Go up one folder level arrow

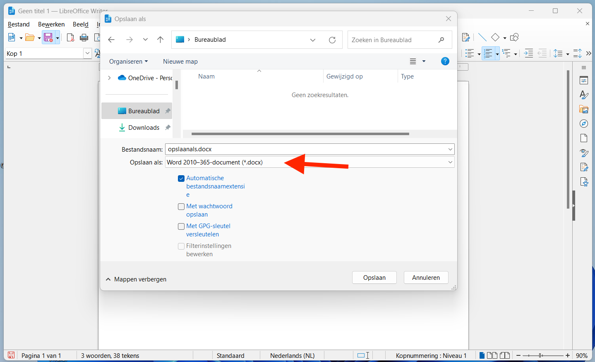point(161,40)
